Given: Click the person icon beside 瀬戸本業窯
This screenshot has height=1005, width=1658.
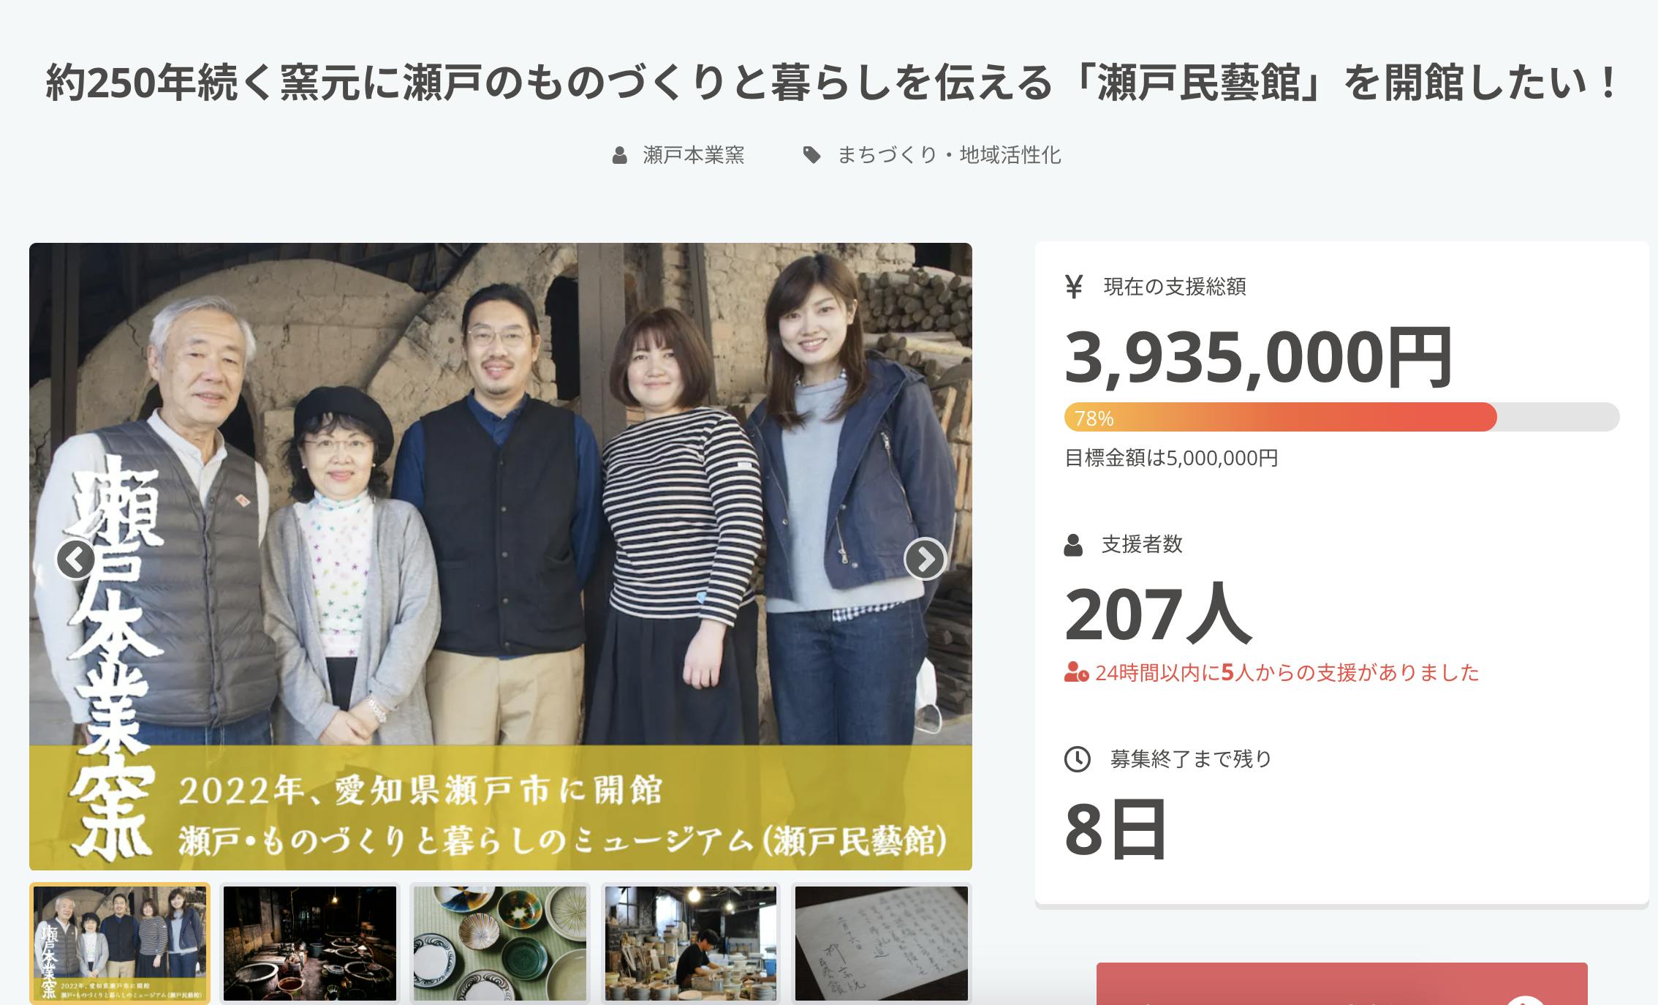Looking at the screenshot, I should (x=619, y=155).
